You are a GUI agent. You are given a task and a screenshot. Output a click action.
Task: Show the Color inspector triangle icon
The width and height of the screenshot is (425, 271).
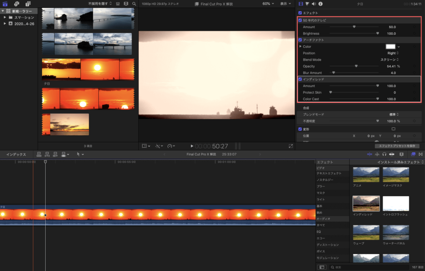tap(308, 4)
